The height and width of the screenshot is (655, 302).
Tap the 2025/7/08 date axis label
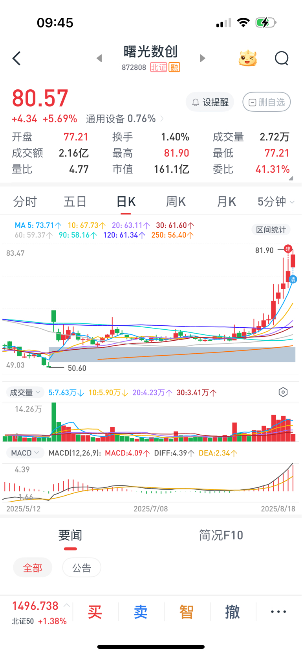[151, 509]
